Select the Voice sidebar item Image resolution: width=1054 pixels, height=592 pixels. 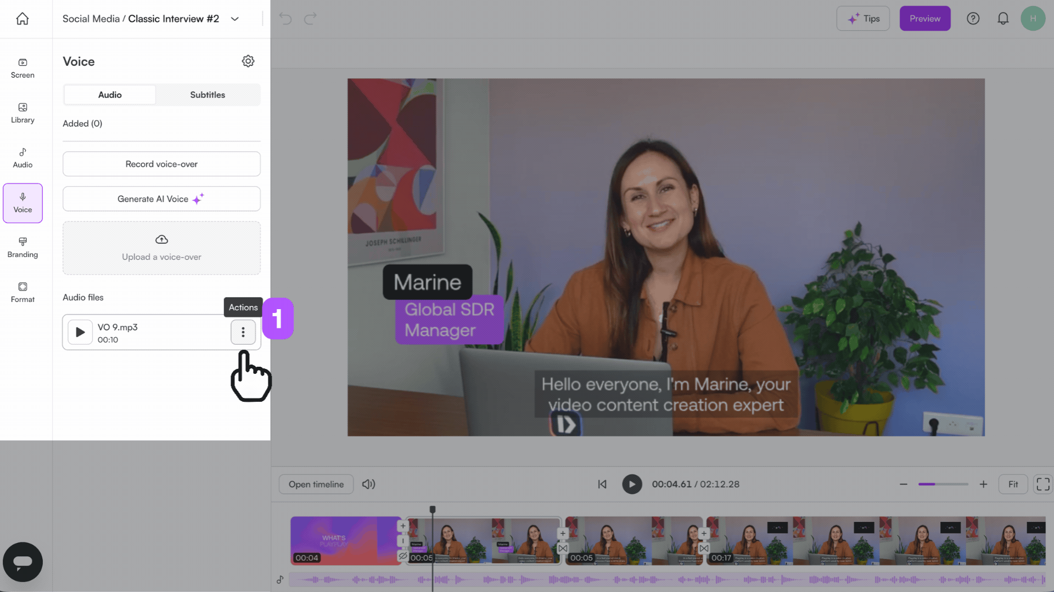[x=23, y=203]
